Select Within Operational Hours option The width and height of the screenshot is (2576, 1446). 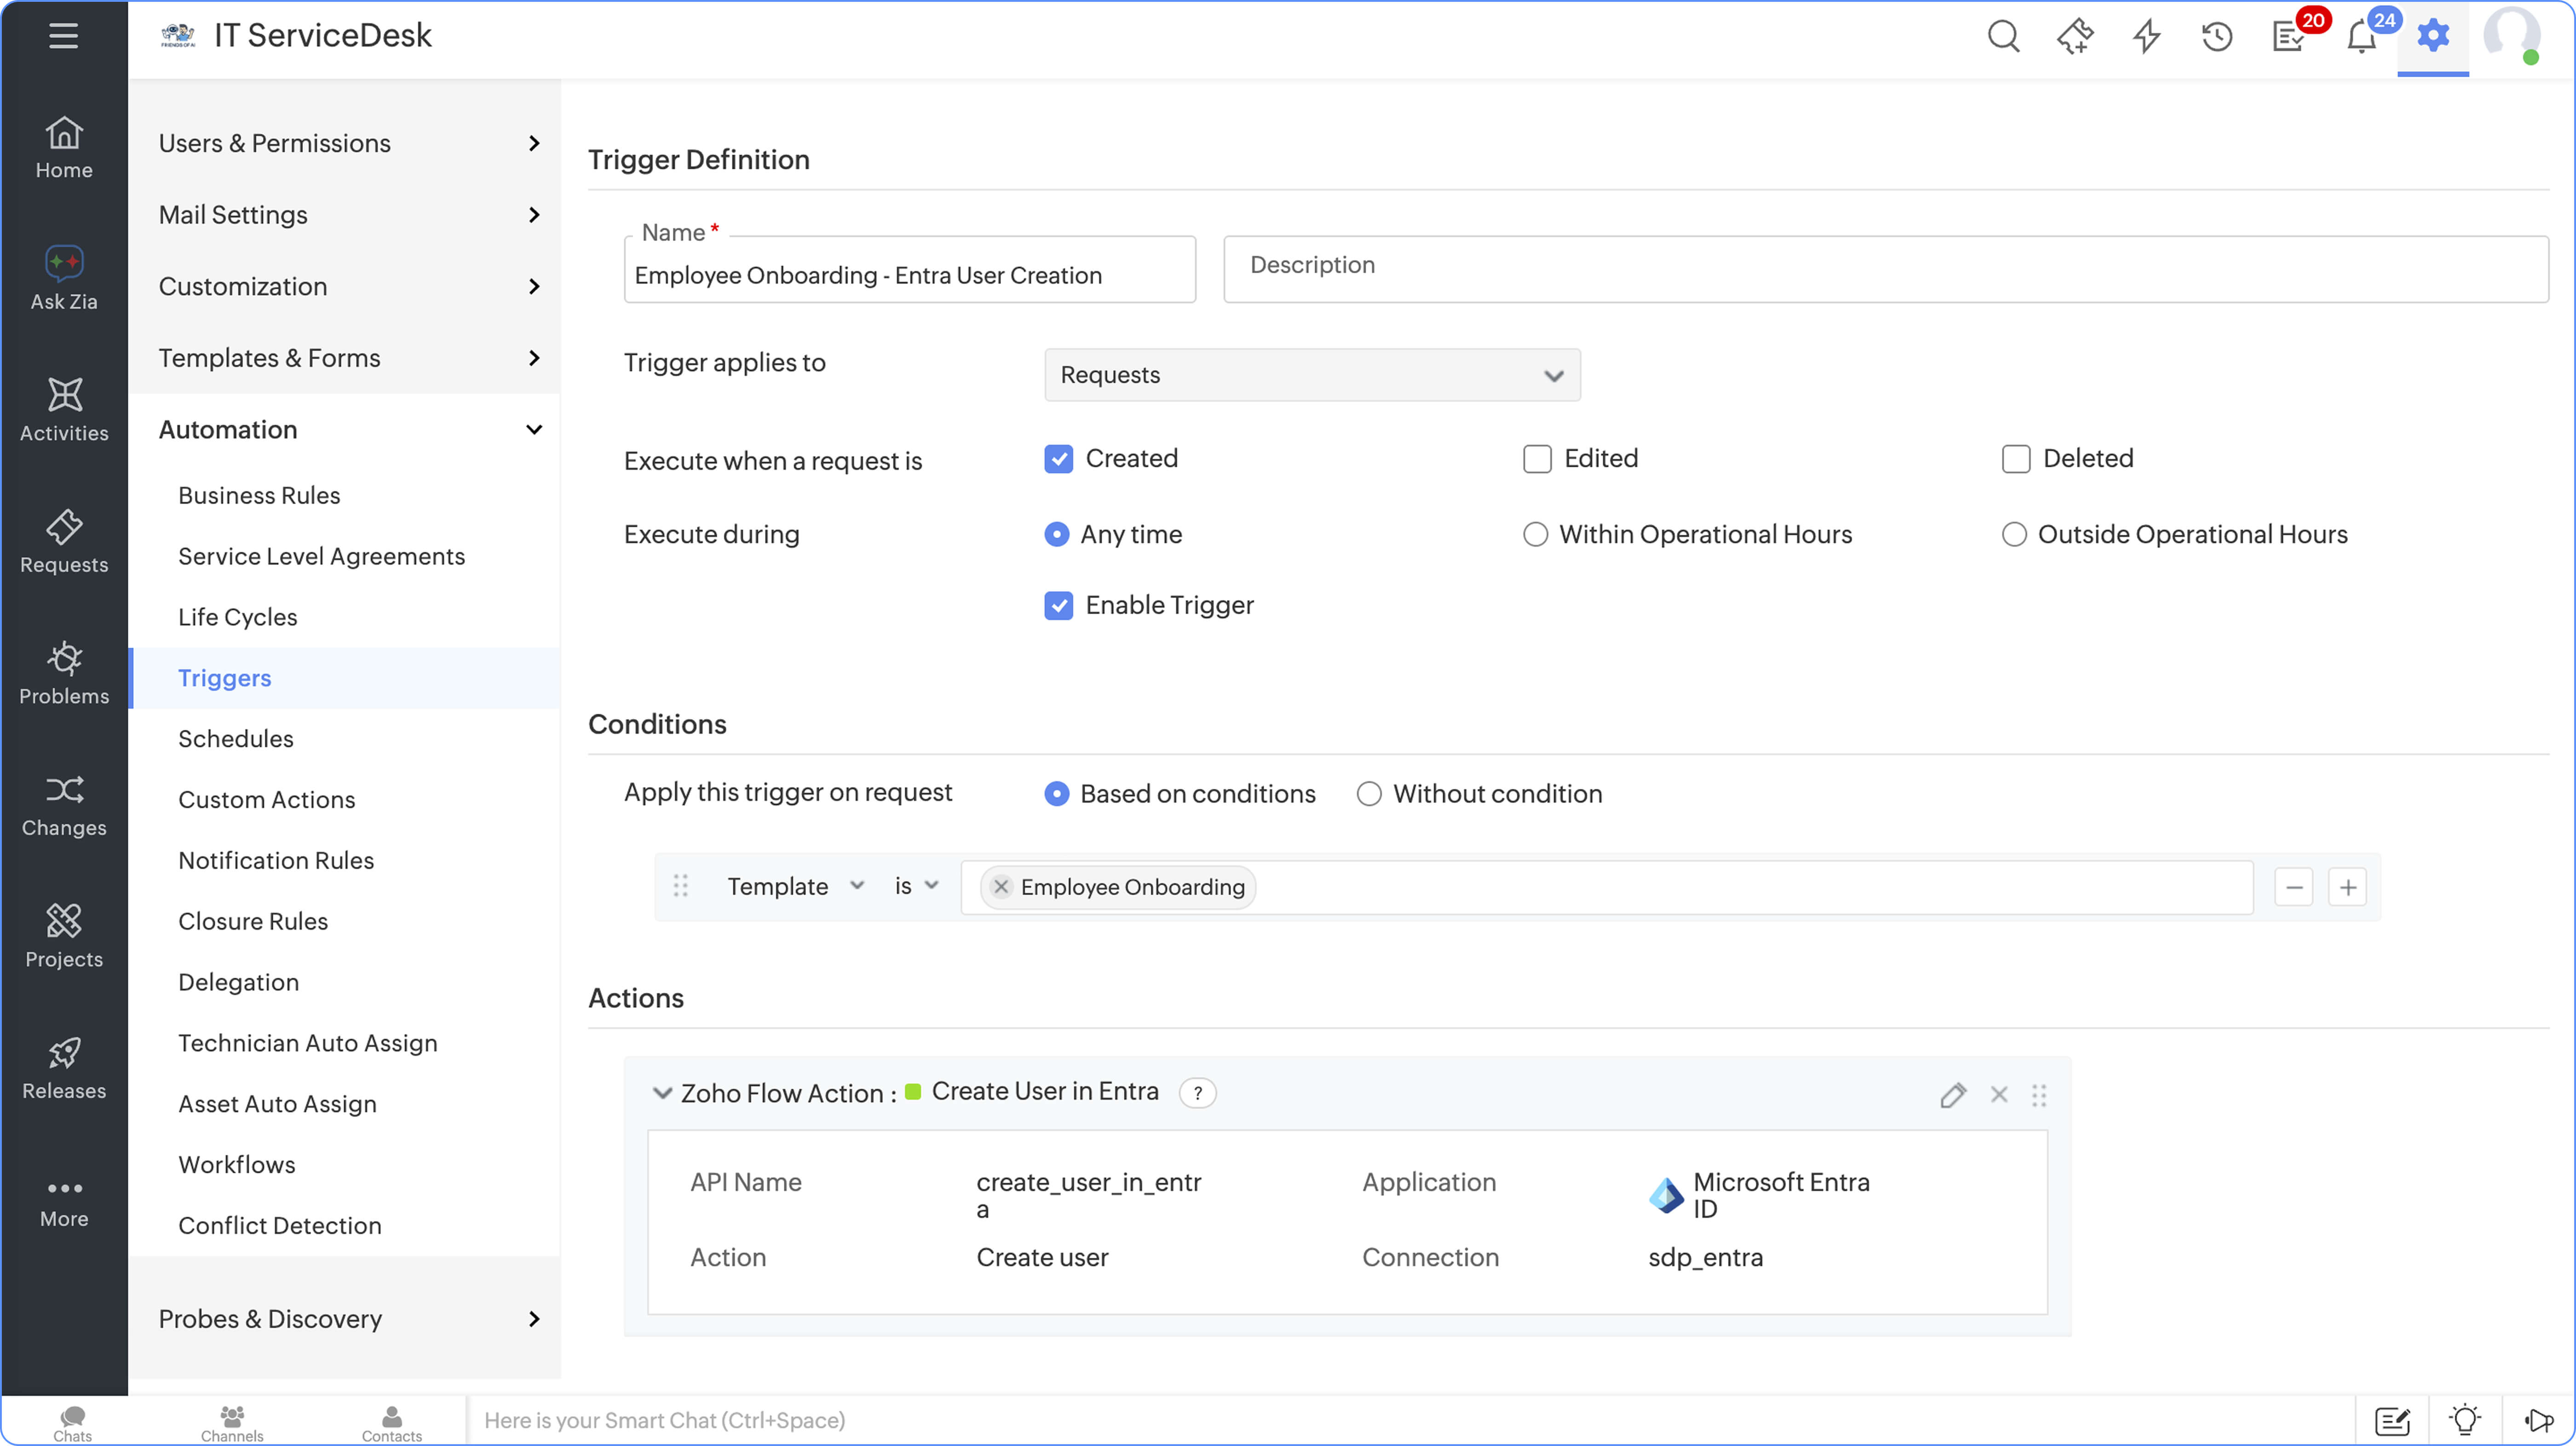(1535, 535)
